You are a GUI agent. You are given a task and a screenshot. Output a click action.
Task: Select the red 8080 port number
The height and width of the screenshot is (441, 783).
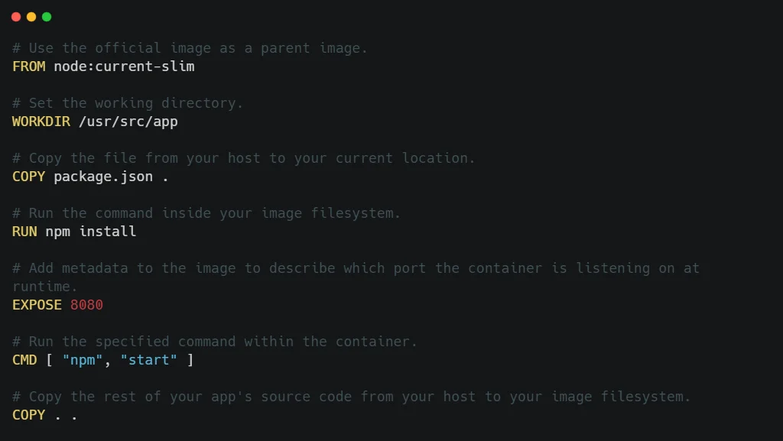click(86, 305)
